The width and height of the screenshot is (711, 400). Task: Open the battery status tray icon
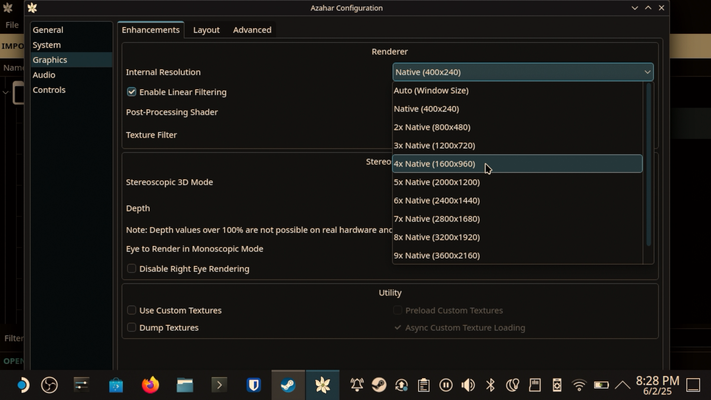point(601,386)
